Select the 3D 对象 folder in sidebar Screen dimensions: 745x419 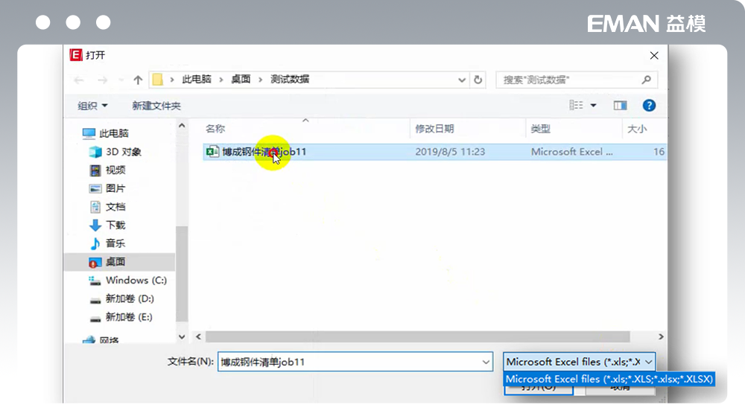(123, 152)
